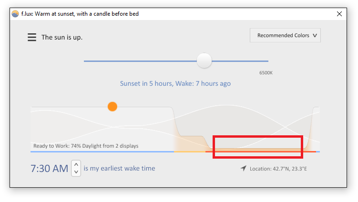358x202 pixels.
Task: Click the color temperature slider handle
Action: click(x=204, y=61)
